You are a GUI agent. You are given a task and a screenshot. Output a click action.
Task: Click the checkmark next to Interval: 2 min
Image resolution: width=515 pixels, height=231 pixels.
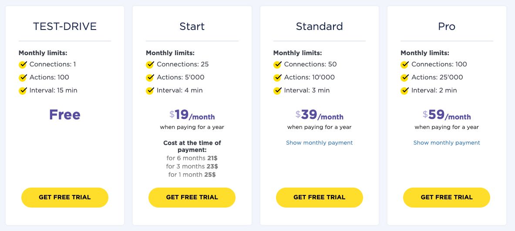tap(405, 91)
